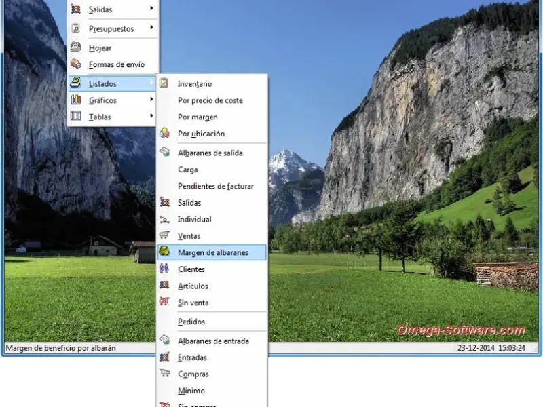Open the Tablas menu entry
Screen dimensions: 543x407
(112, 117)
